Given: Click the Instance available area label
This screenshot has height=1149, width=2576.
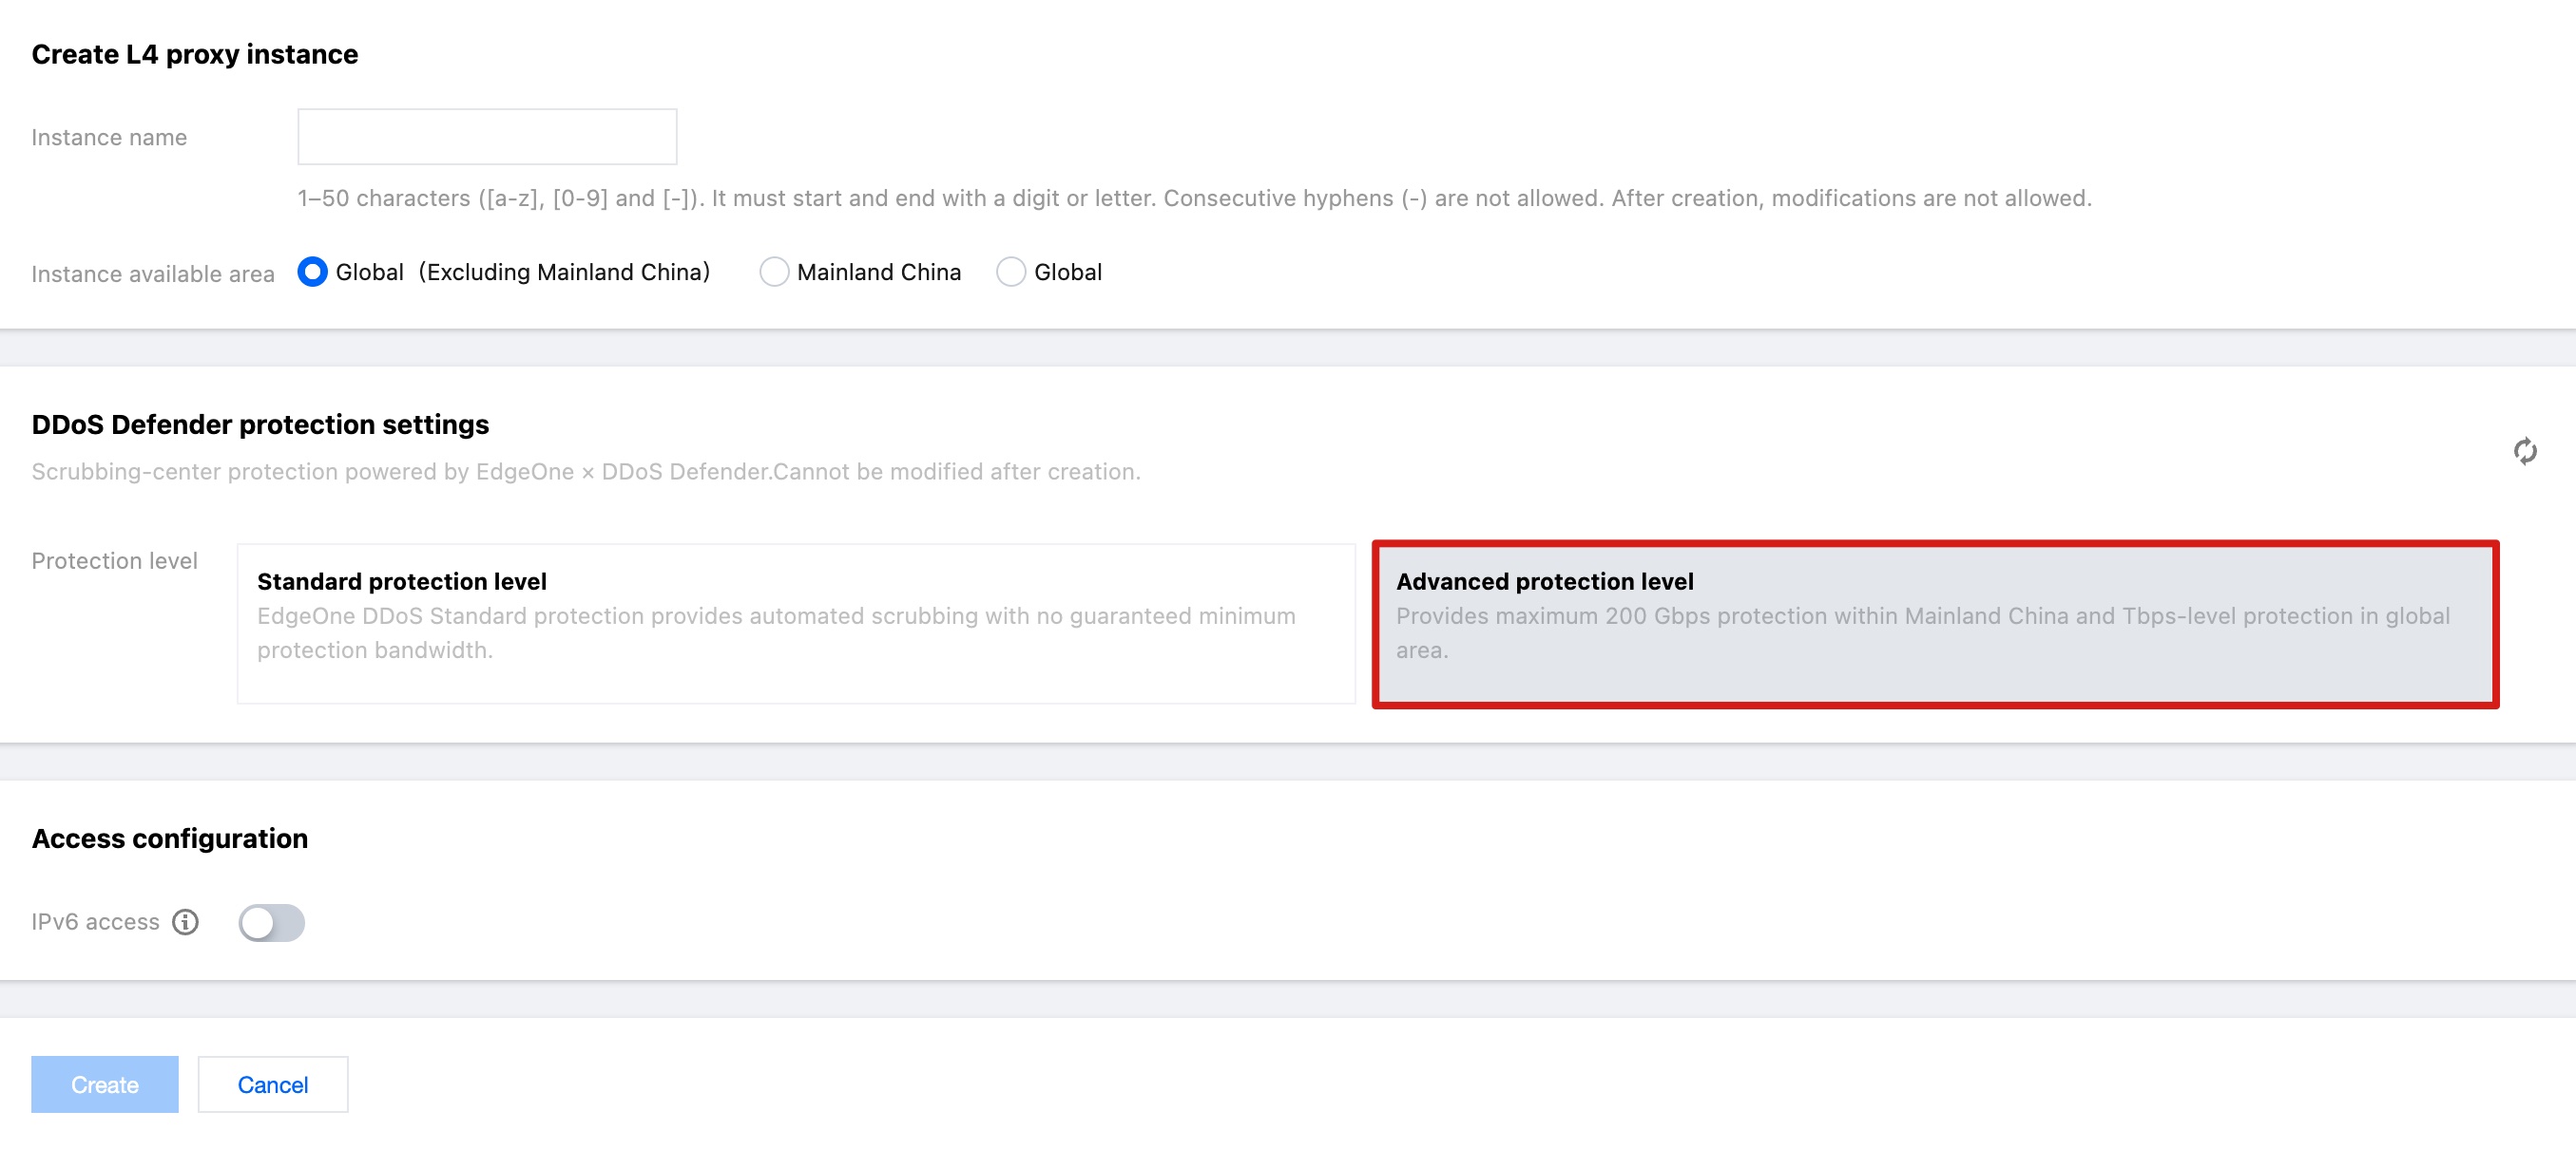Looking at the screenshot, I should 152,273.
